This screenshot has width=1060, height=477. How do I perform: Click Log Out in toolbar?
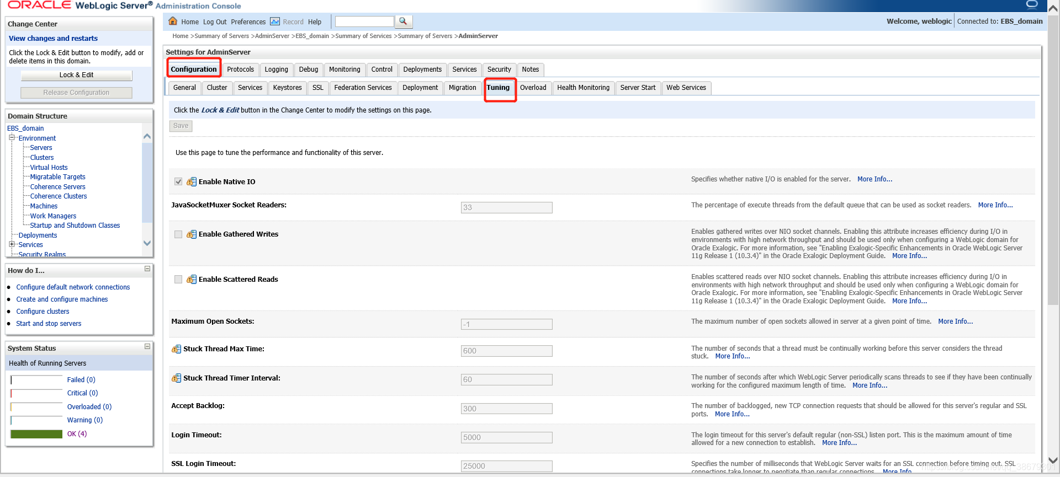(x=215, y=22)
